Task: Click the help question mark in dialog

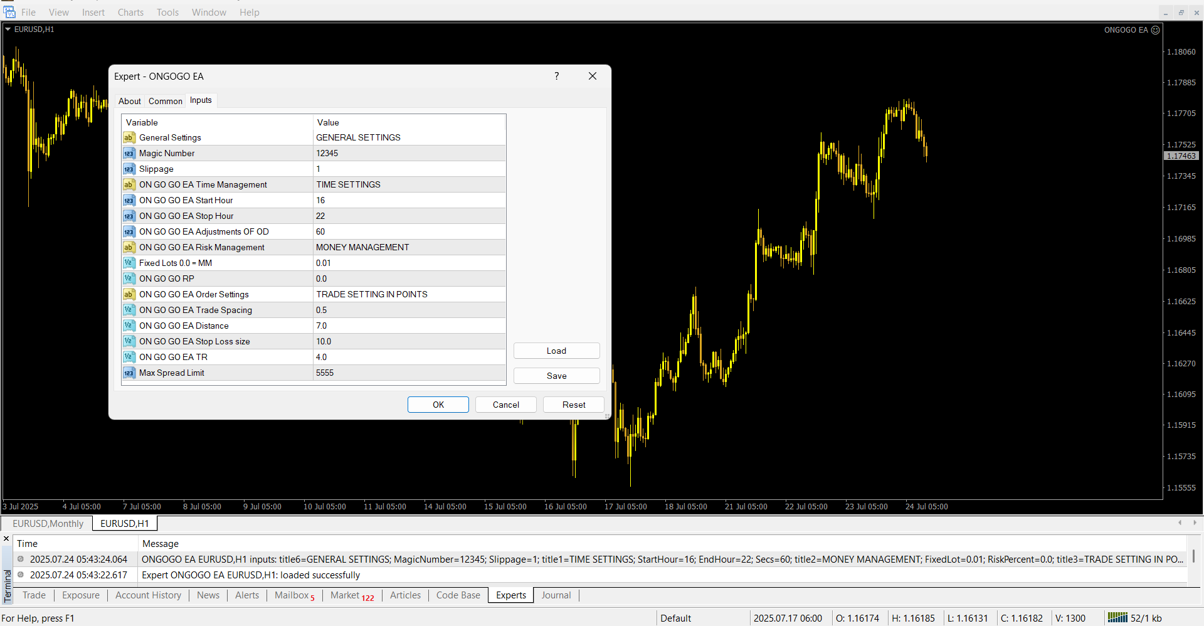Action: [556, 76]
